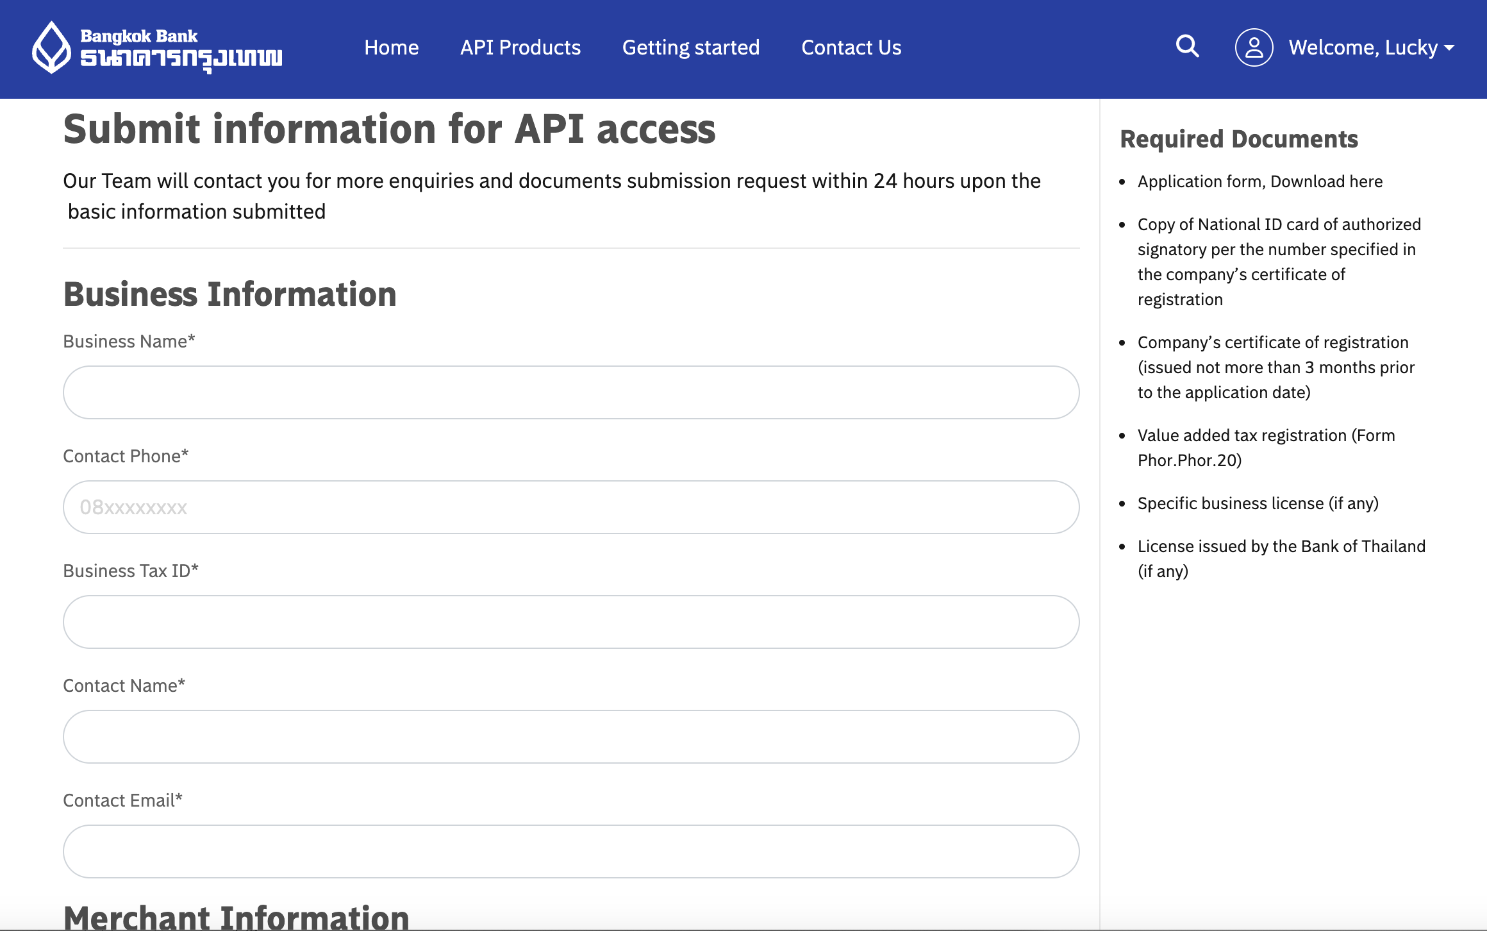Click the API Products navigation menu item
The width and height of the screenshot is (1487, 931).
click(520, 47)
